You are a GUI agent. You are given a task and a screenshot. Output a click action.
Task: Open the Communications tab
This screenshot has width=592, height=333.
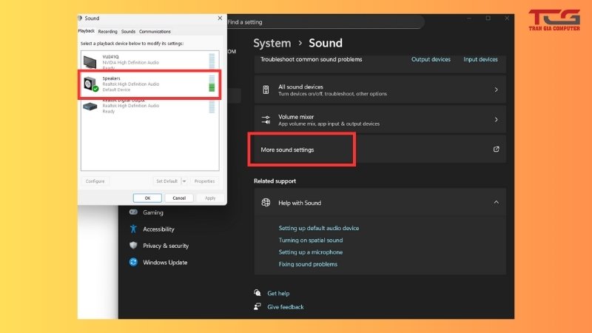tap(155, 32)
